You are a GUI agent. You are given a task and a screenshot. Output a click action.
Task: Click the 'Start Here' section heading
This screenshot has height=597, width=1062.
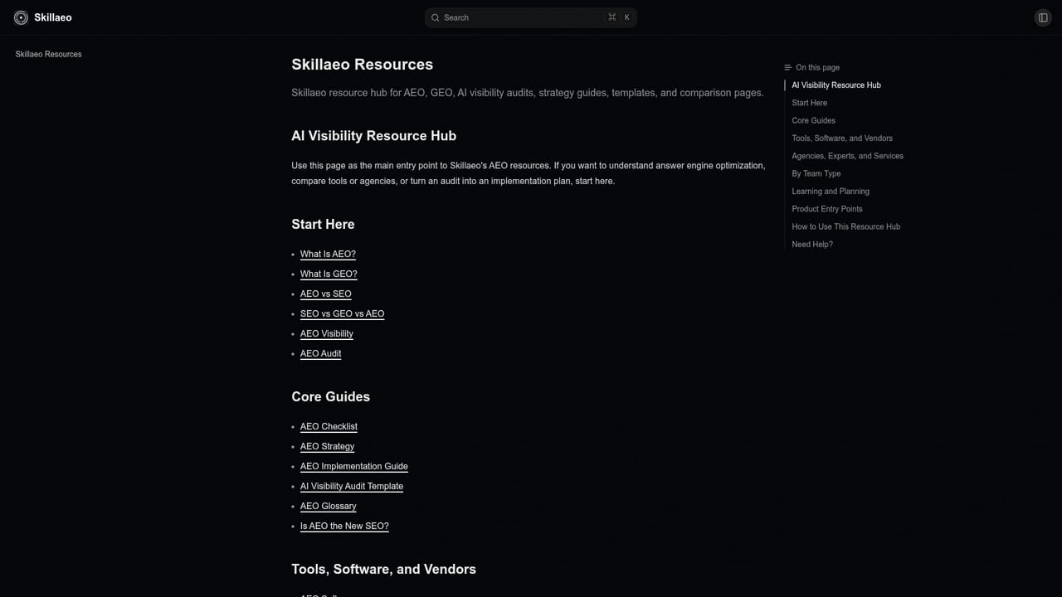323,225
